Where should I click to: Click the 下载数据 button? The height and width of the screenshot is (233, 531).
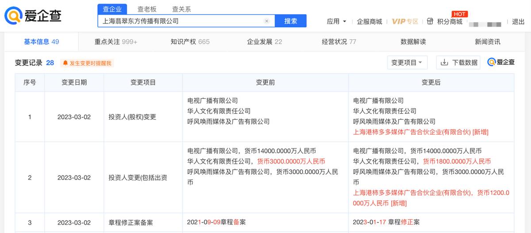pos(458,62)
